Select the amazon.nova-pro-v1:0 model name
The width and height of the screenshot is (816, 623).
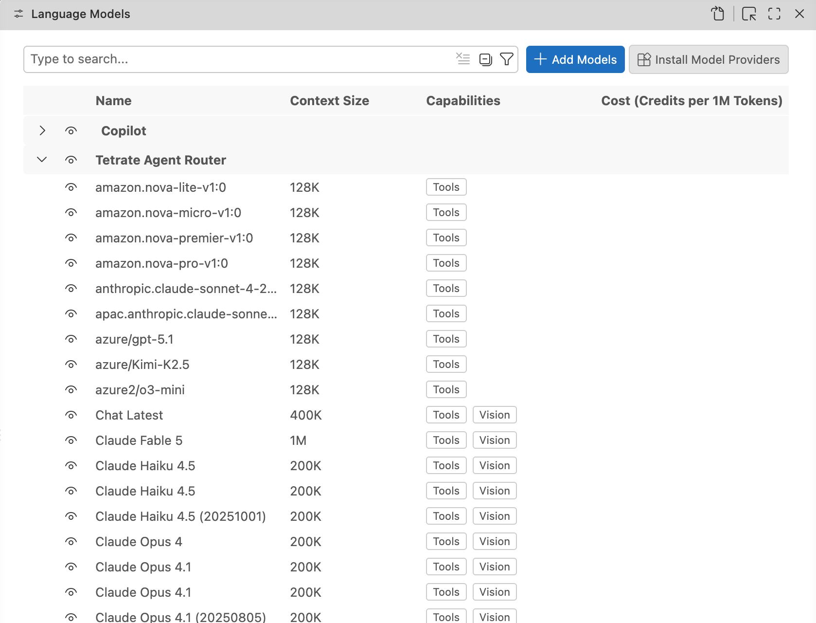pos(161,263)
